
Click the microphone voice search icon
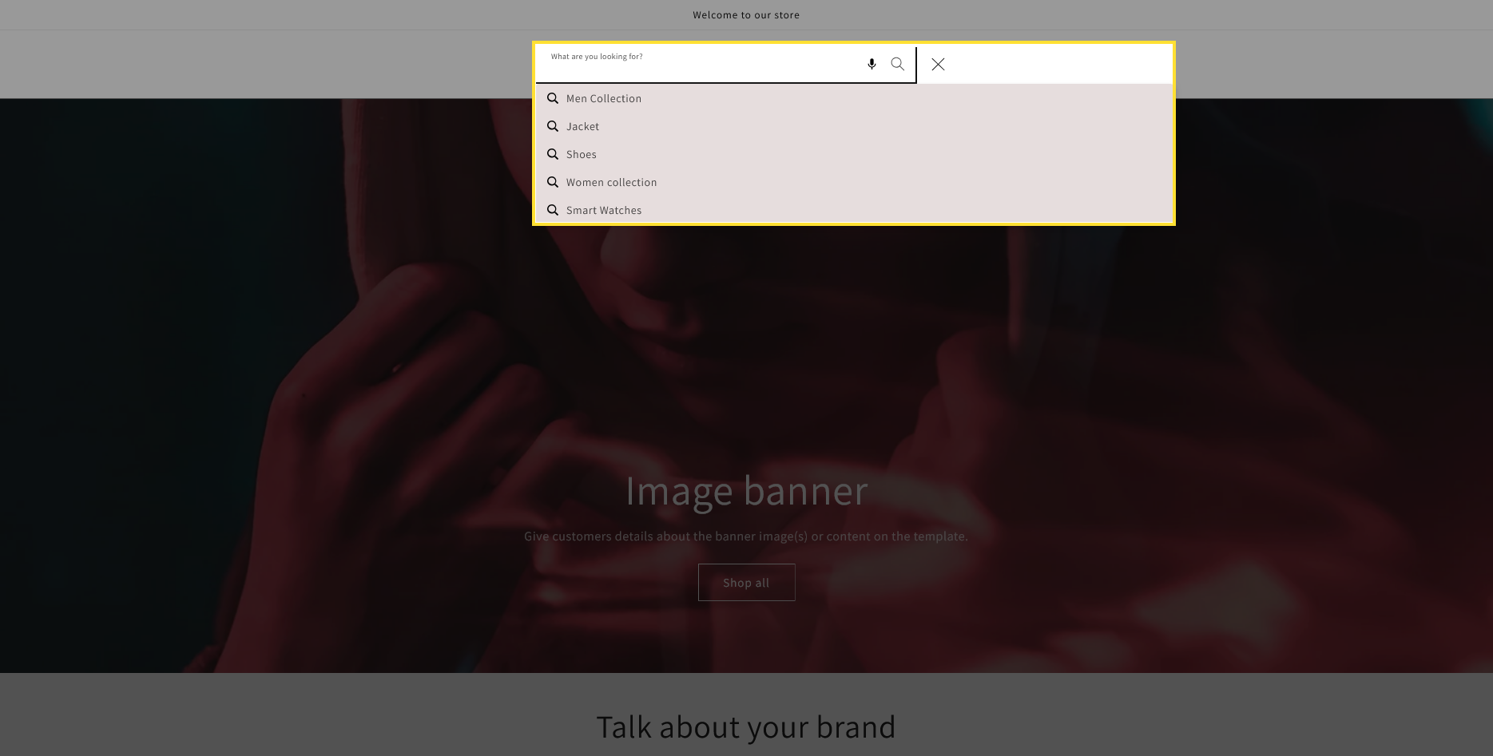(x=872, y=64)
